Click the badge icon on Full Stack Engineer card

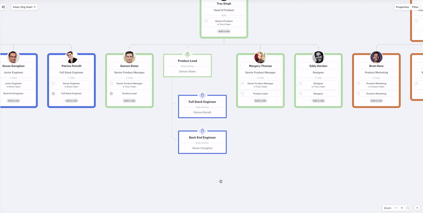coord(202,95)
